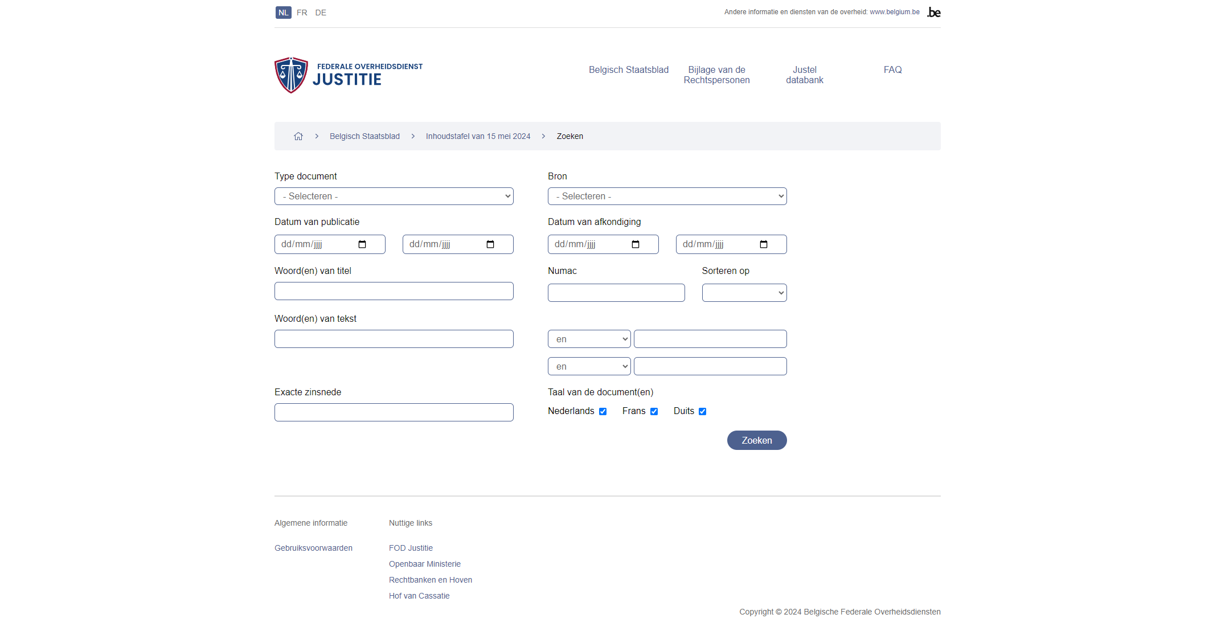This screenshot has width=1217, height=643.
Task: Uncheck the Frans checkbox
Action: (x=654, y=411)
